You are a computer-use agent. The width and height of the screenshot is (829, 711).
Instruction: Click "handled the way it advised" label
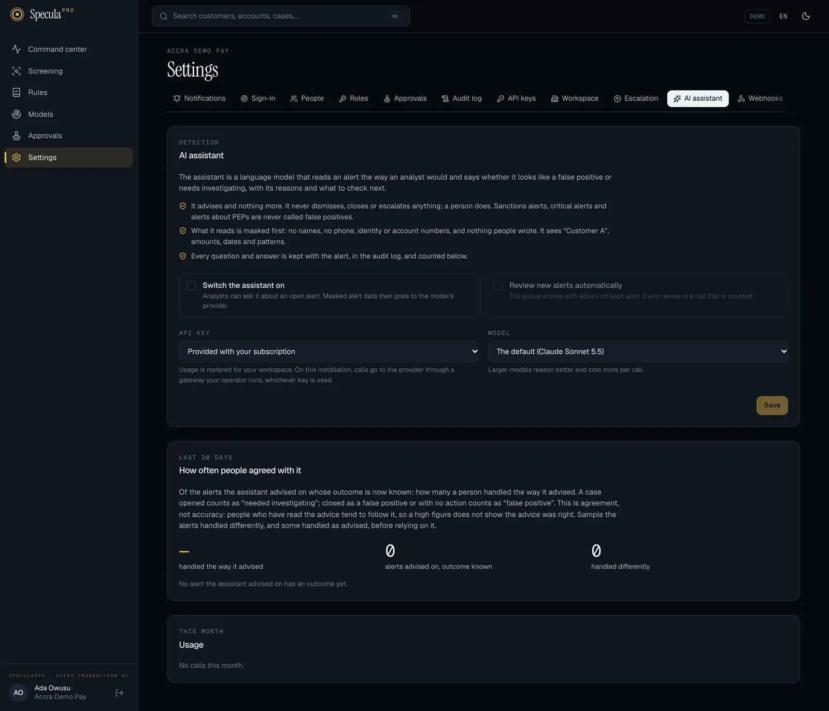(x=221, y=566)
